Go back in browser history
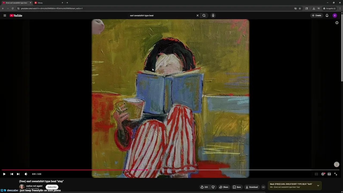 coord(3,8)
